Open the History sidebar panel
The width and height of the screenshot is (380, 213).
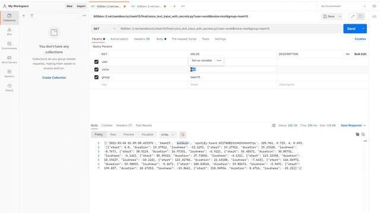click(9, 88)
